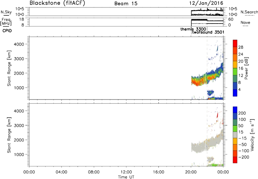Click the '08:00' time axis tick label
The image size is (258, 179).
[x=94, y=172]
